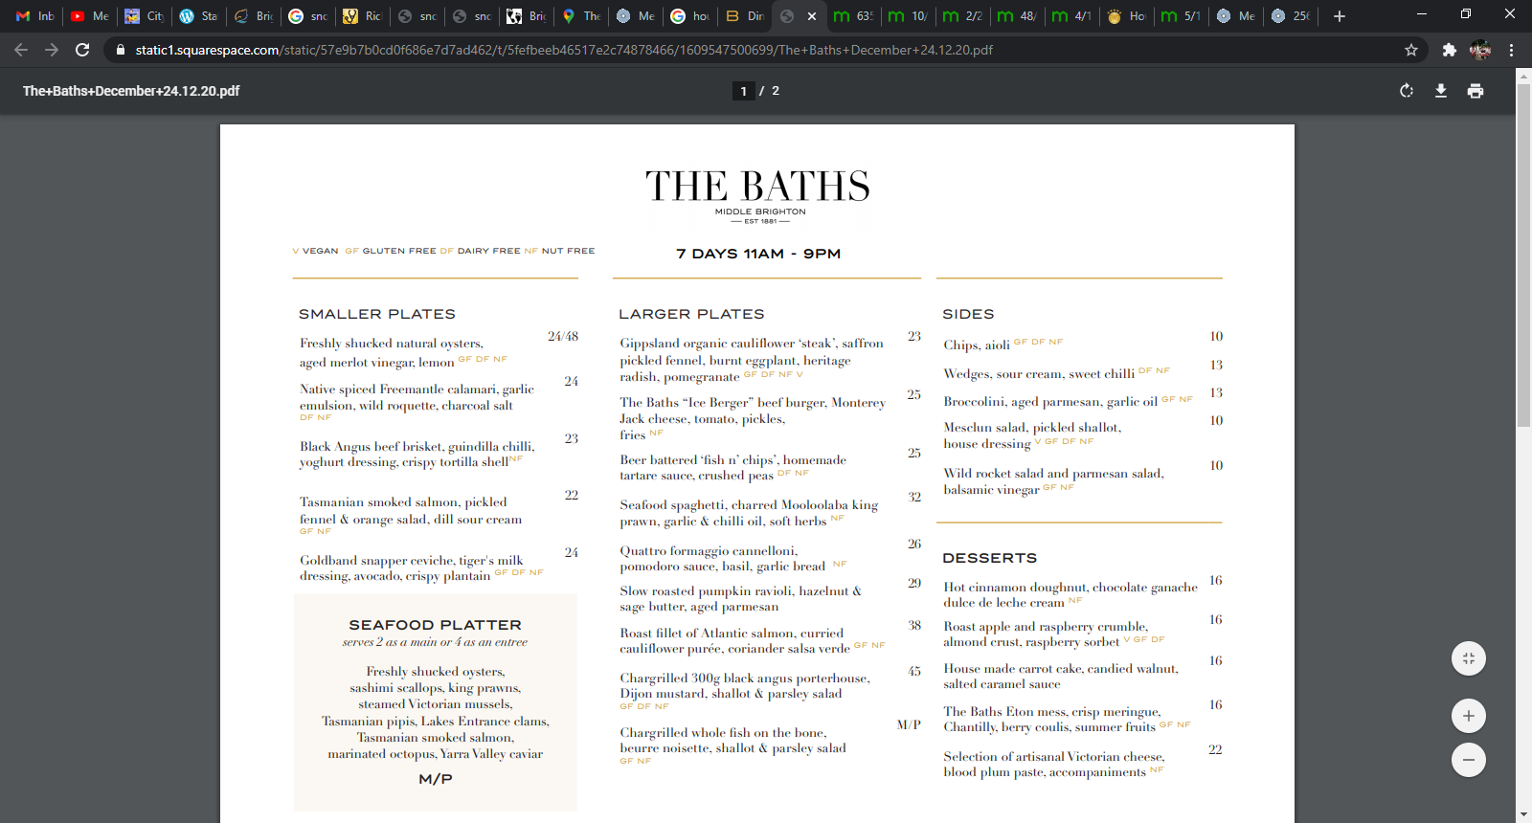Switch to the YouTube tab
Viewport: 1532px width, 823px height.
coord(90,16)
